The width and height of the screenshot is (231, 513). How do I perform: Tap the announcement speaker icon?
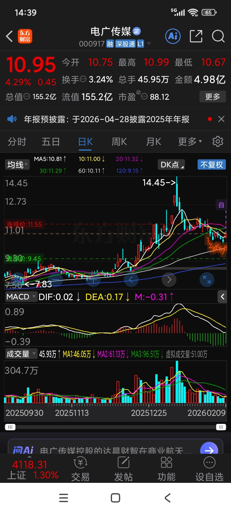click(12, 119)
